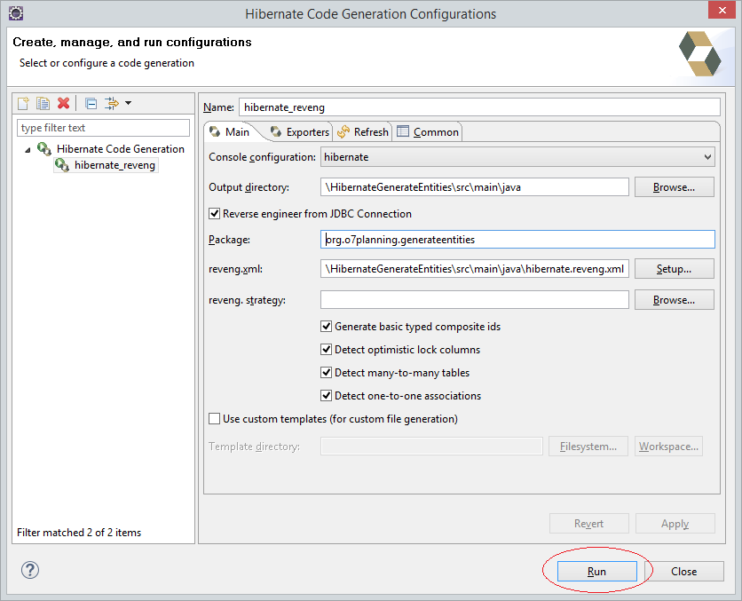The image size is (742, 601).
Task: Click the Name field hibernate_reveng
Action: click(479, 107)
